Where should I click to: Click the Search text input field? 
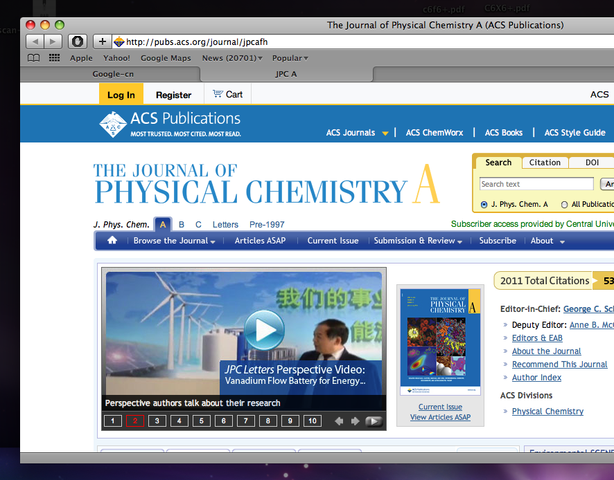(536, 184)
